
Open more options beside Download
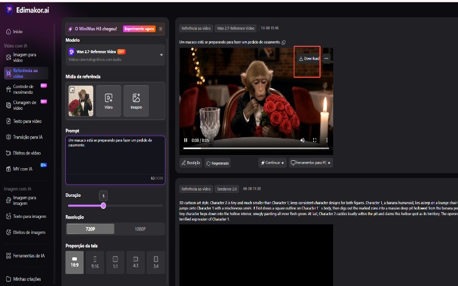(326, 58)
